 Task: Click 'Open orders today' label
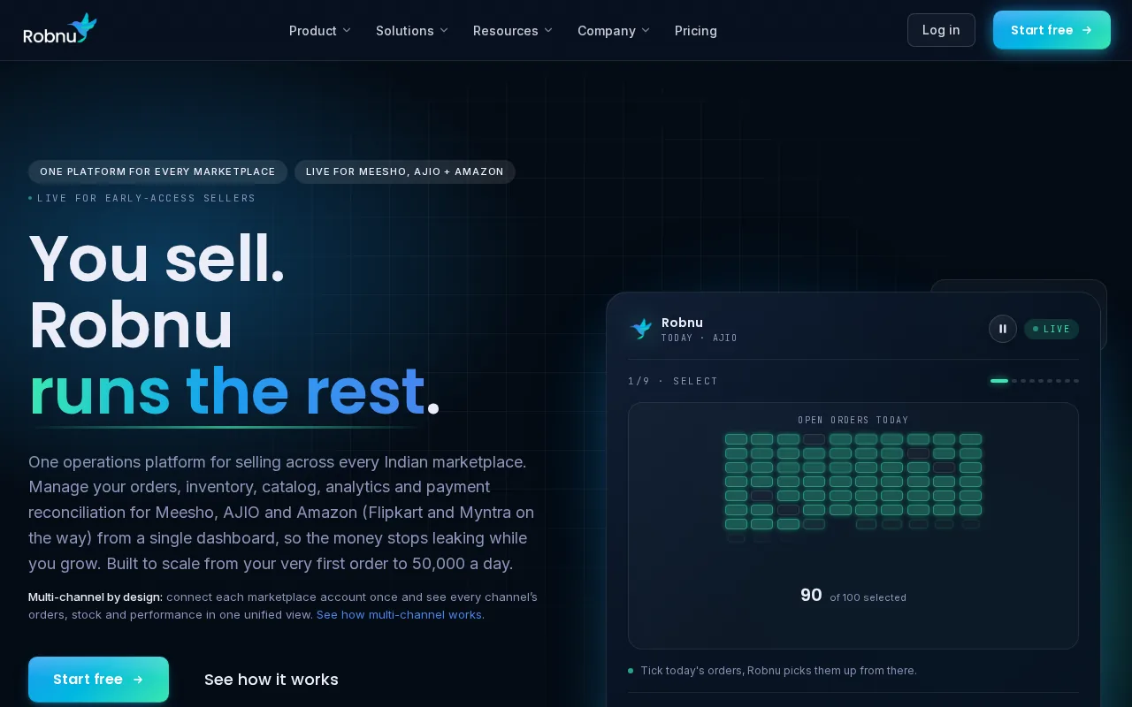pyautogui.click(x=853, y=420)
